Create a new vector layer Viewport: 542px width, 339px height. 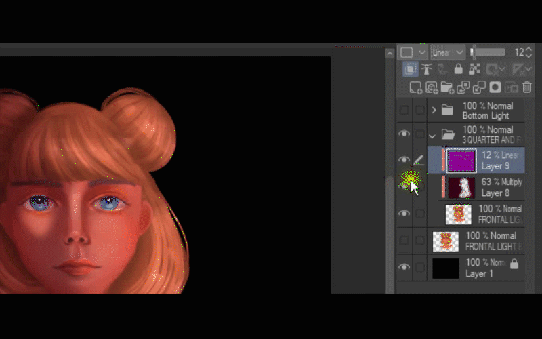(x=432, y=87)
